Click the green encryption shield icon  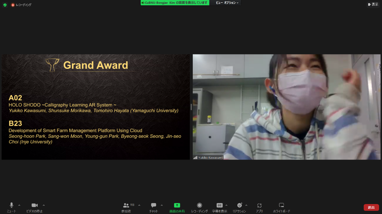(x=5, y=5)
